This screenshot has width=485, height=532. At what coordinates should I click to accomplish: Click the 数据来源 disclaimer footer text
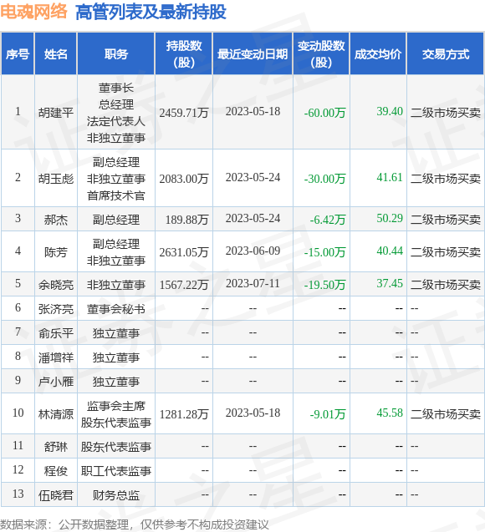(x=135, y=524)
